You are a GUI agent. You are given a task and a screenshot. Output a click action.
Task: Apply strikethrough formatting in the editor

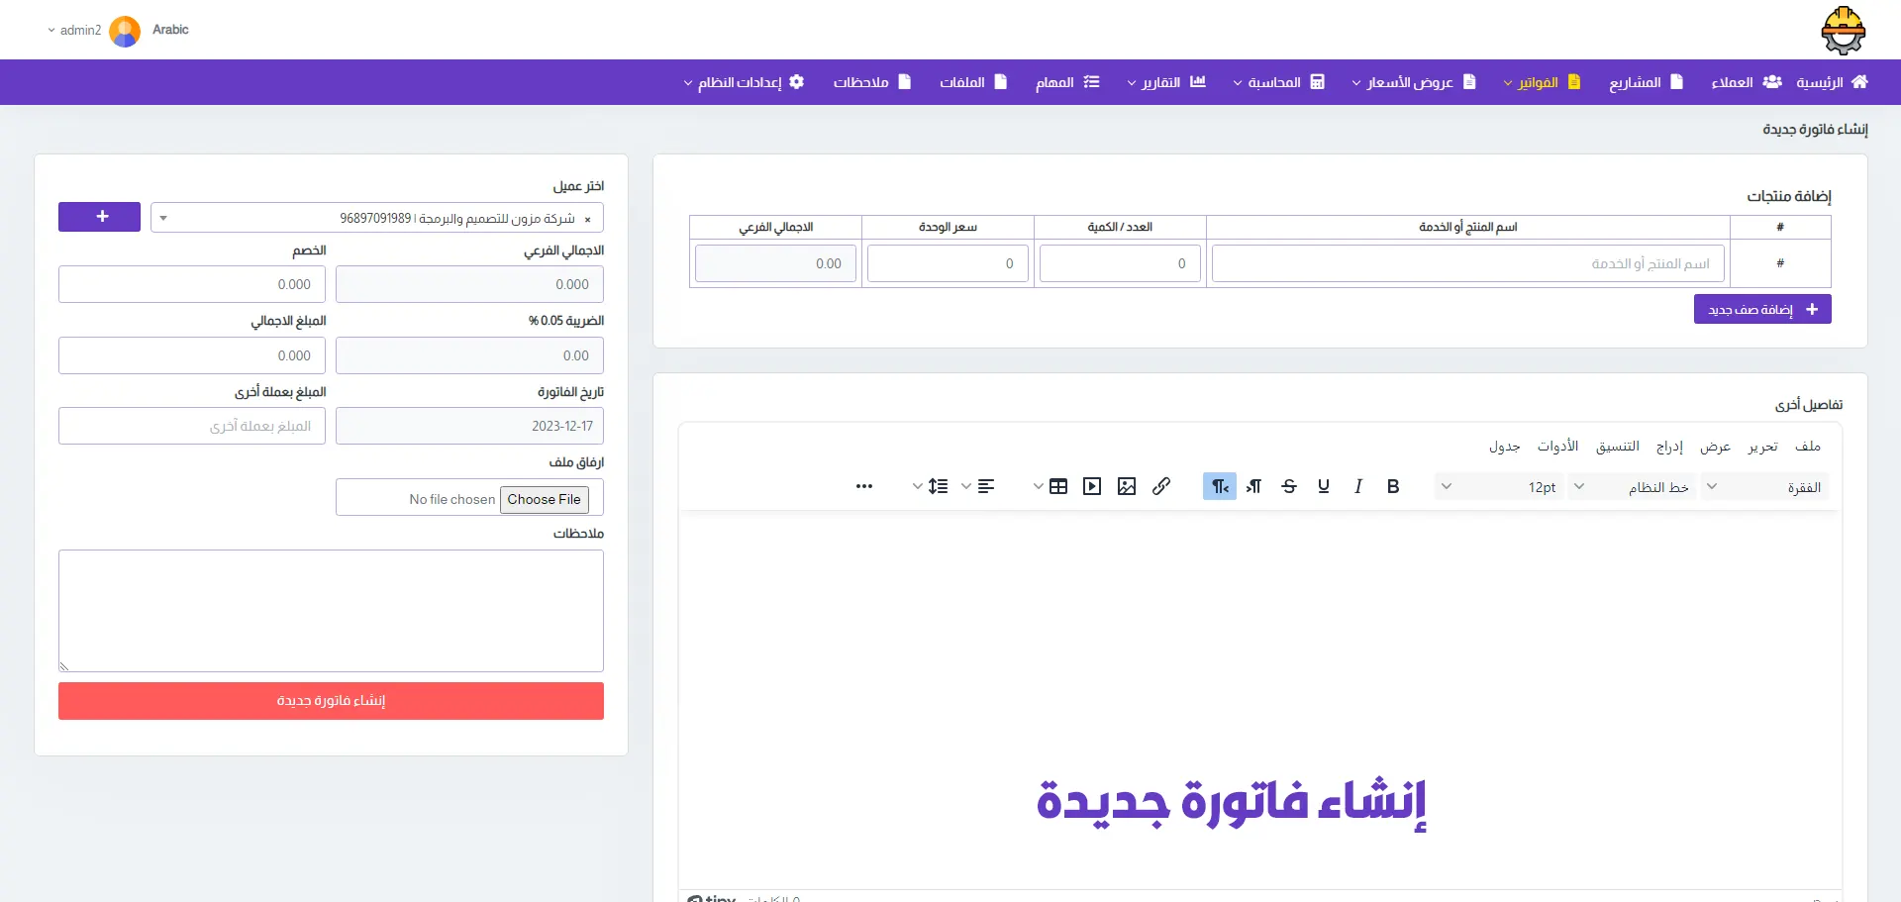[x=1289, y=486]
